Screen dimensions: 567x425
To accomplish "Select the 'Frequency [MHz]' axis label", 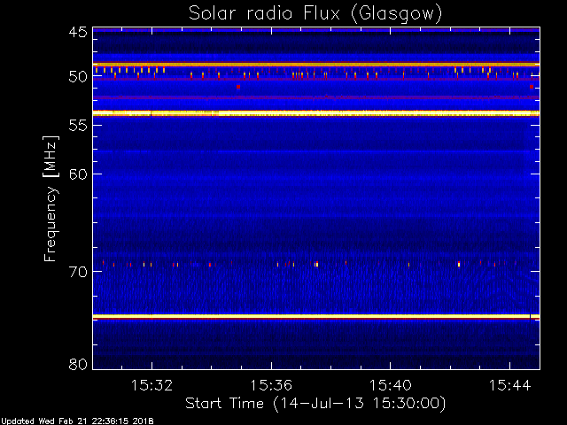I will tap(50, 198).
